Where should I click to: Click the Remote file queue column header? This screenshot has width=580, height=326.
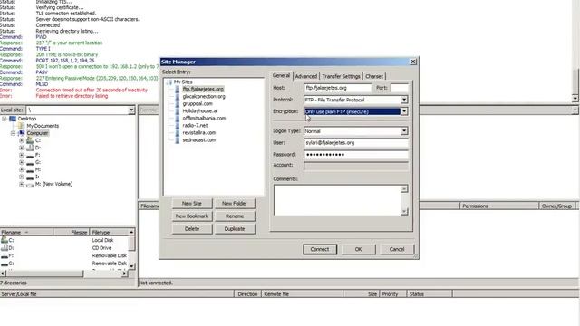tap(302, 294)
